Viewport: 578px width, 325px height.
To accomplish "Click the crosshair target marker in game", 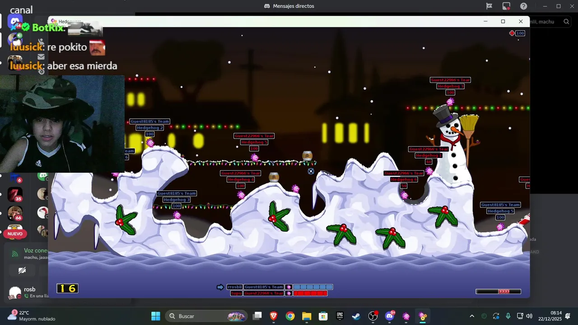I will [311, 171].
